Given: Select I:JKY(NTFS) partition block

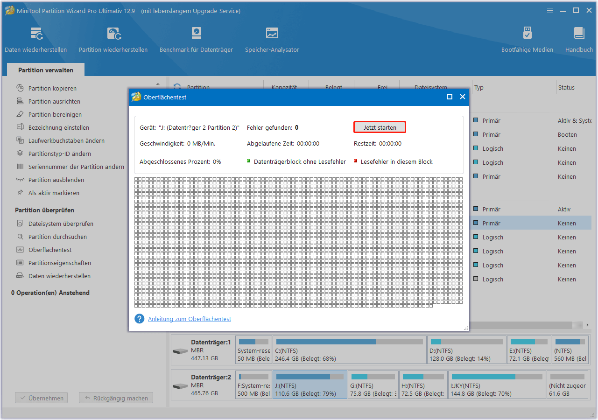Looking at the screenshot, I should pyautogui.click(x=497, y=385).
